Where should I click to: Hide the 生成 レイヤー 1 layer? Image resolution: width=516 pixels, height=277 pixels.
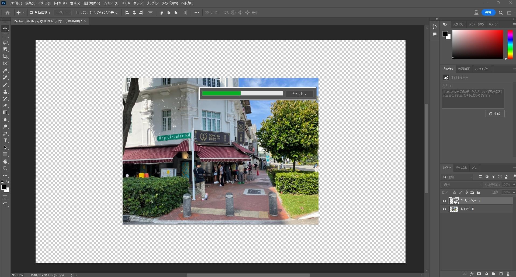tap(444, 201)
